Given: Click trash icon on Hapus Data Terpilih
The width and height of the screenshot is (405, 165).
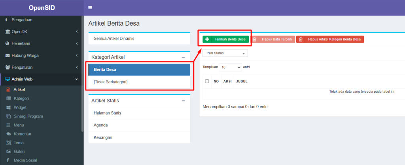Looking at the screenshot, I should [x=254, y=39].
